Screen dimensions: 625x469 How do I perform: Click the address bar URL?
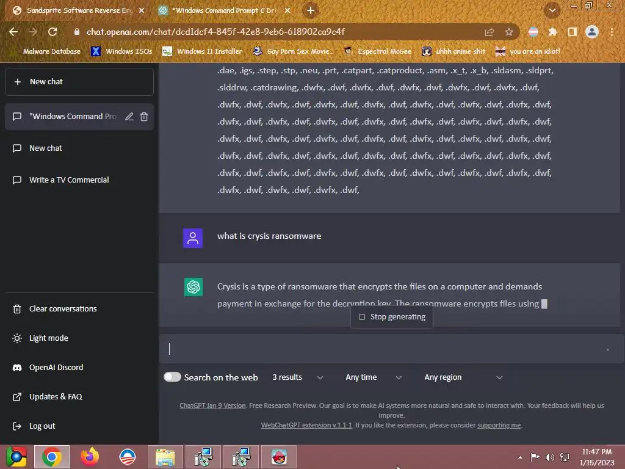pos(215,32)
